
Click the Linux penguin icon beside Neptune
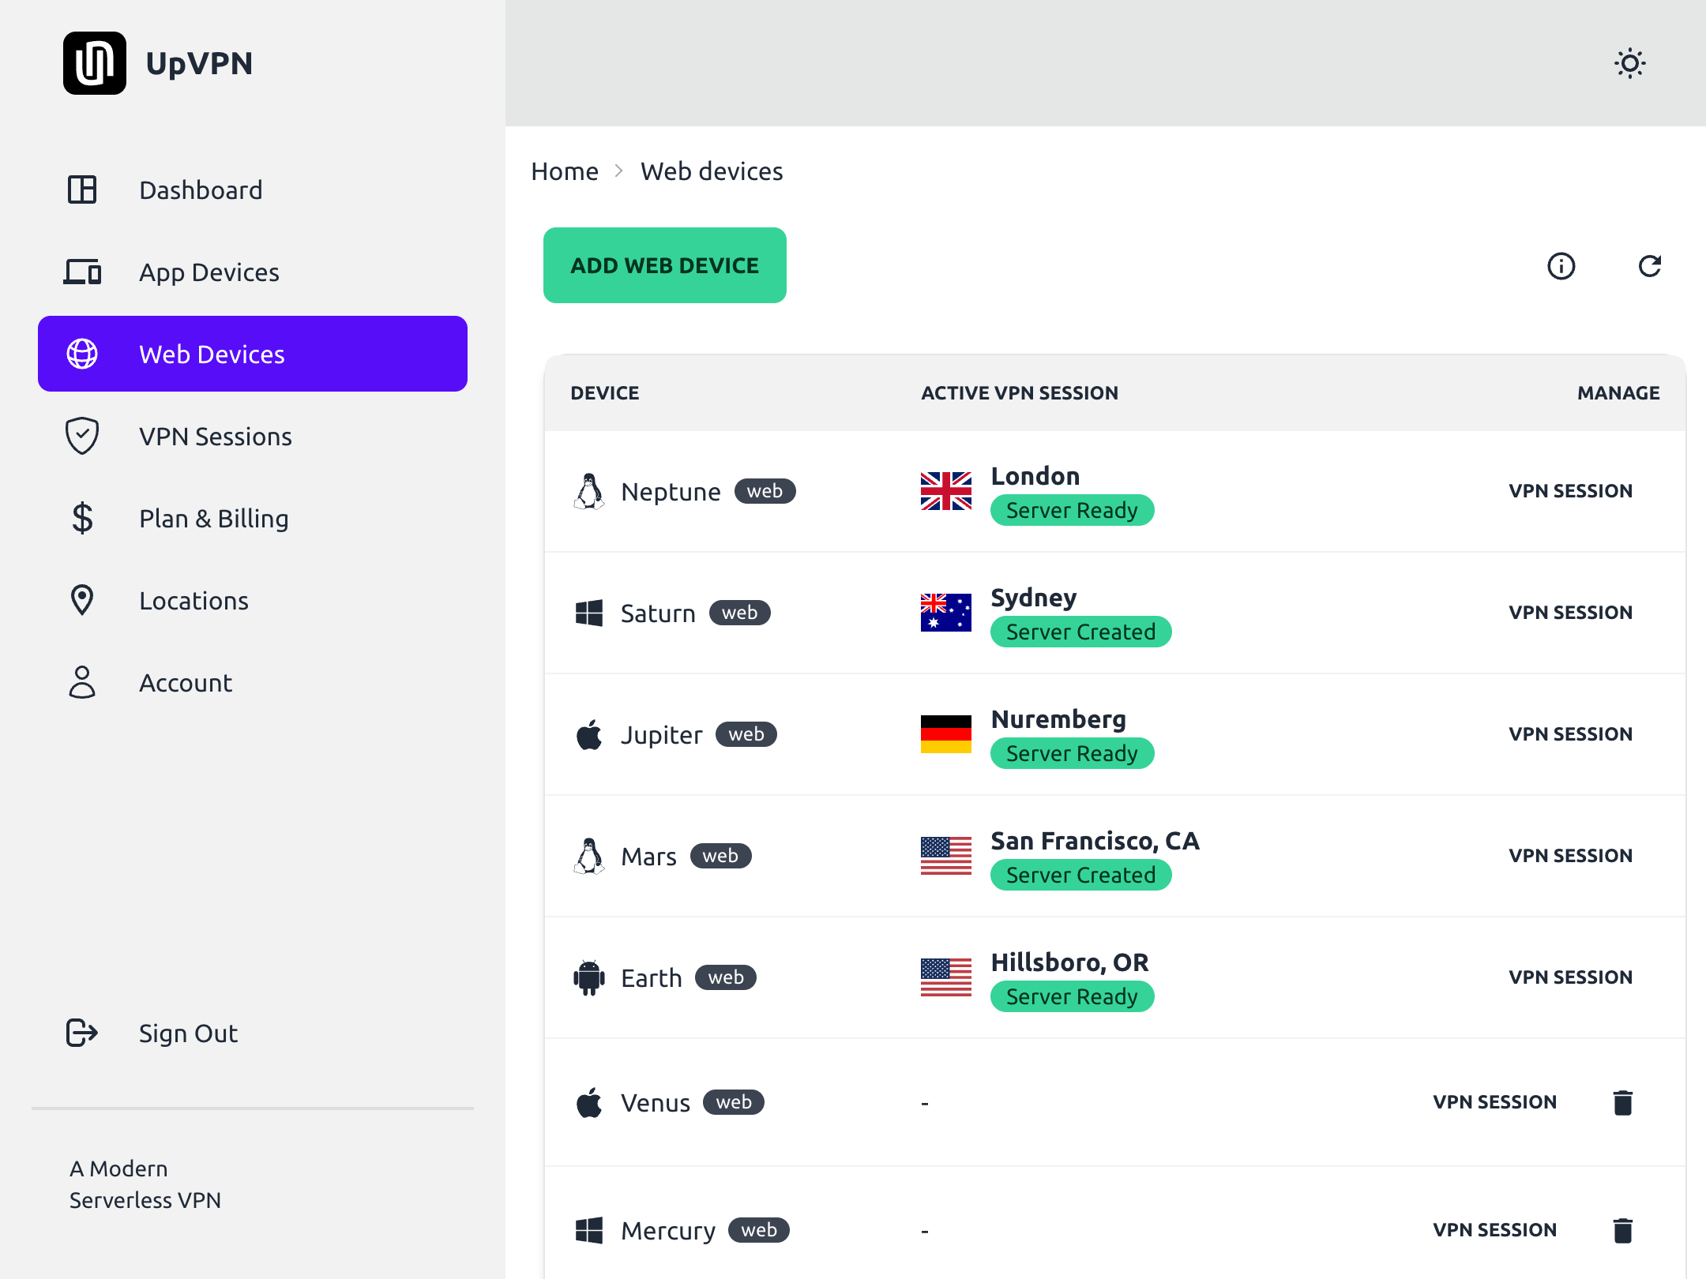[589, 491]
